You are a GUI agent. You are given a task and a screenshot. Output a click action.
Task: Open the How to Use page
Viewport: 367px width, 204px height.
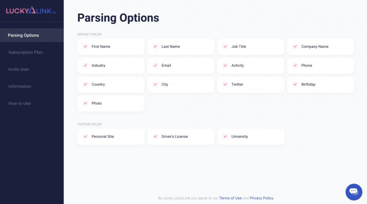19,103
